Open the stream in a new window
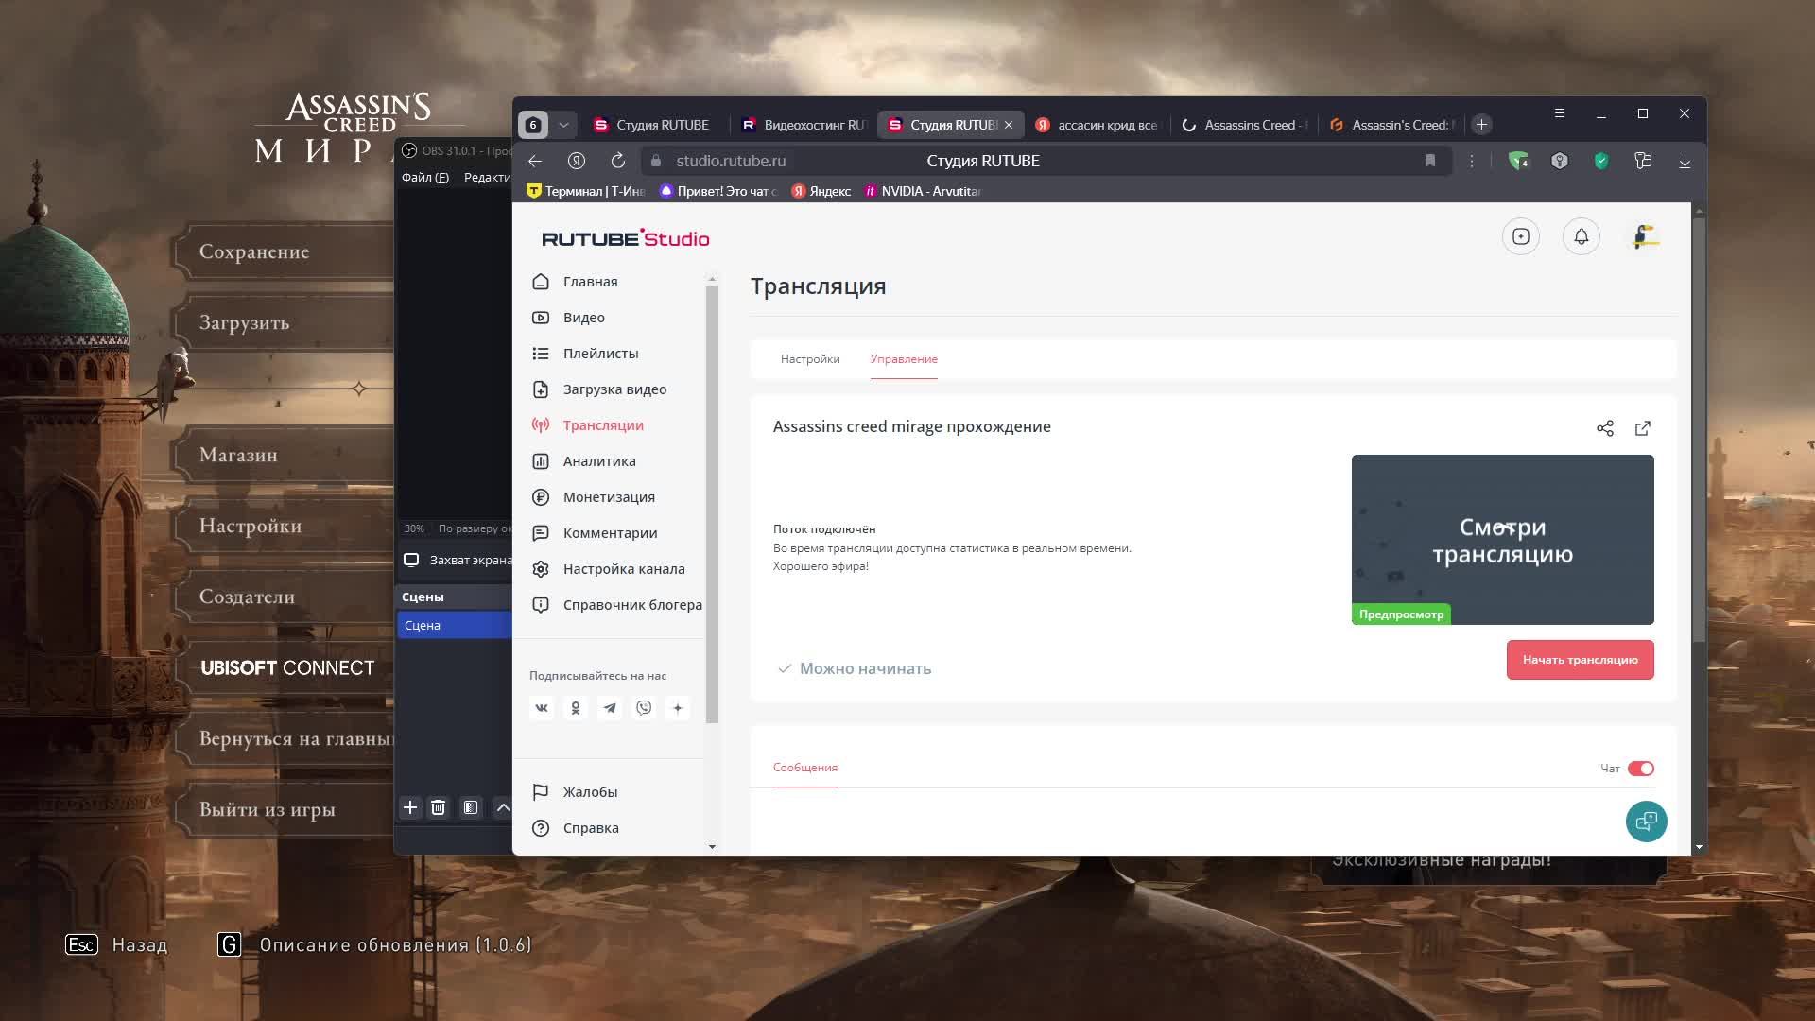1815x1021 pixels. pyautogui.click(x=1643, y=428)
